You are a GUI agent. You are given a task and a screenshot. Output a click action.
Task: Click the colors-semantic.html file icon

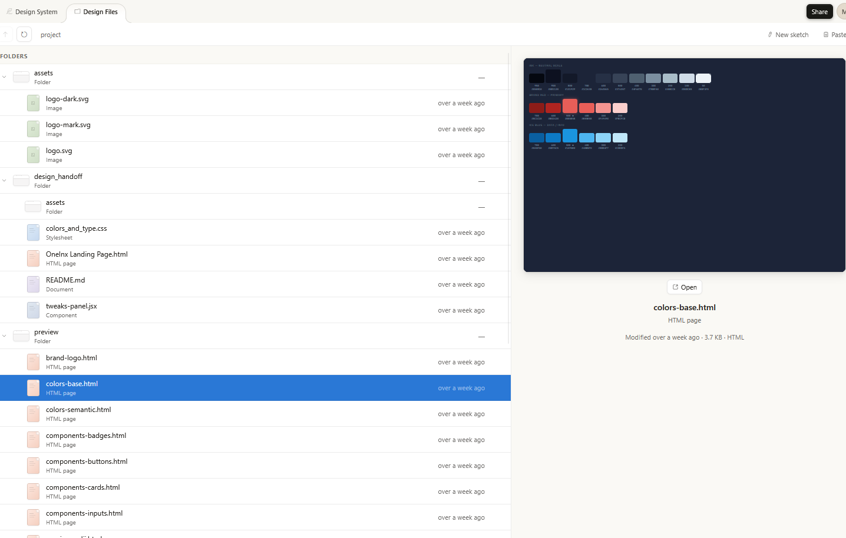(x=33, y=414)
